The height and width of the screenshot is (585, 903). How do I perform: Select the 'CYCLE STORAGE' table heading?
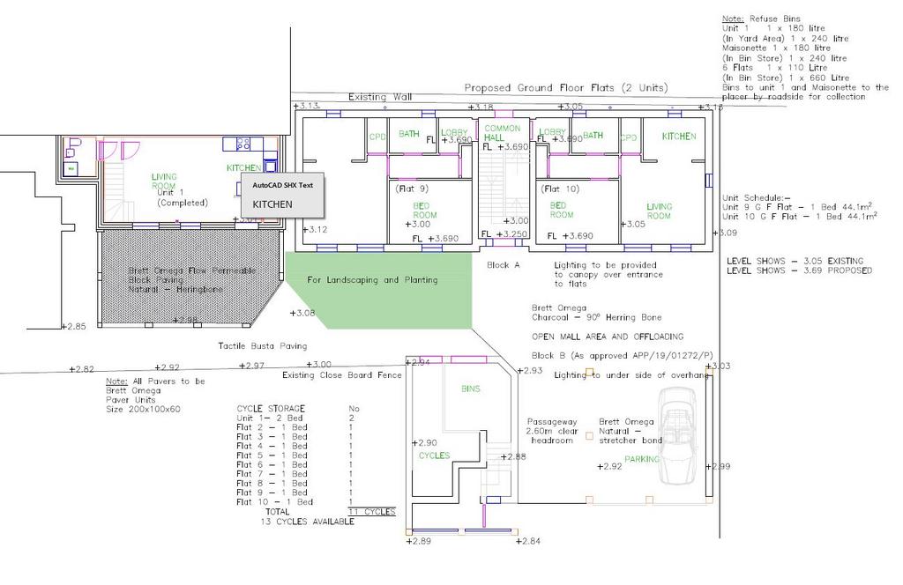271,409
